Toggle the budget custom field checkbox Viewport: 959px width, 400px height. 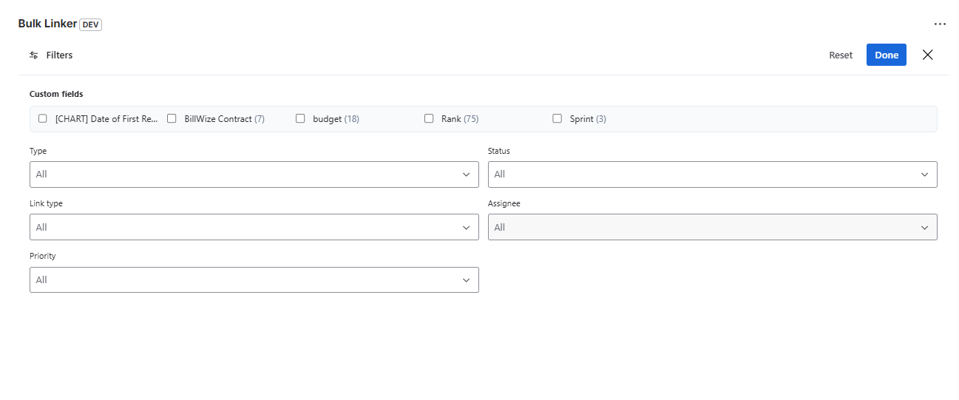click(300, 118)
